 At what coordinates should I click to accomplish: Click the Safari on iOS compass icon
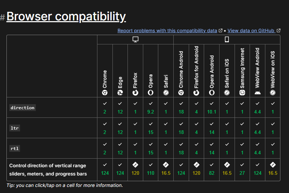point(227,92)
